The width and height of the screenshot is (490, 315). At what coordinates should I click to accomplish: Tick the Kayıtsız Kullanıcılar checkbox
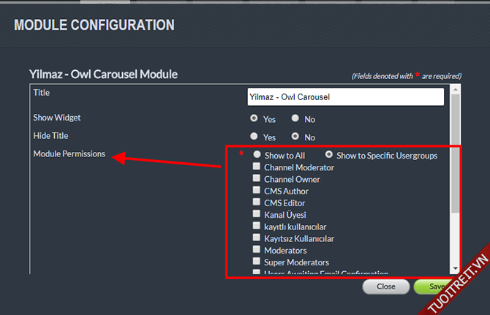(x=256, y=238)
